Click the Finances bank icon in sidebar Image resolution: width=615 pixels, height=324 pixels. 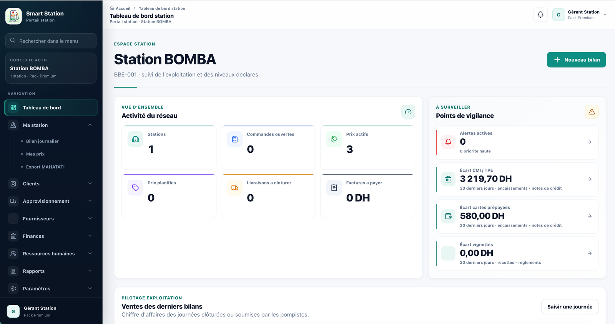(13, 236)
